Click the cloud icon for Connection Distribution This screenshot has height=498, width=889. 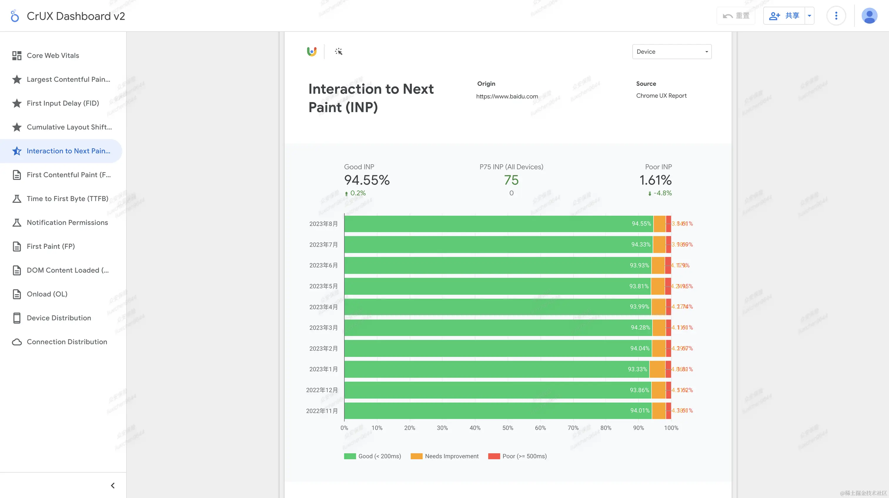click(16, 342)
